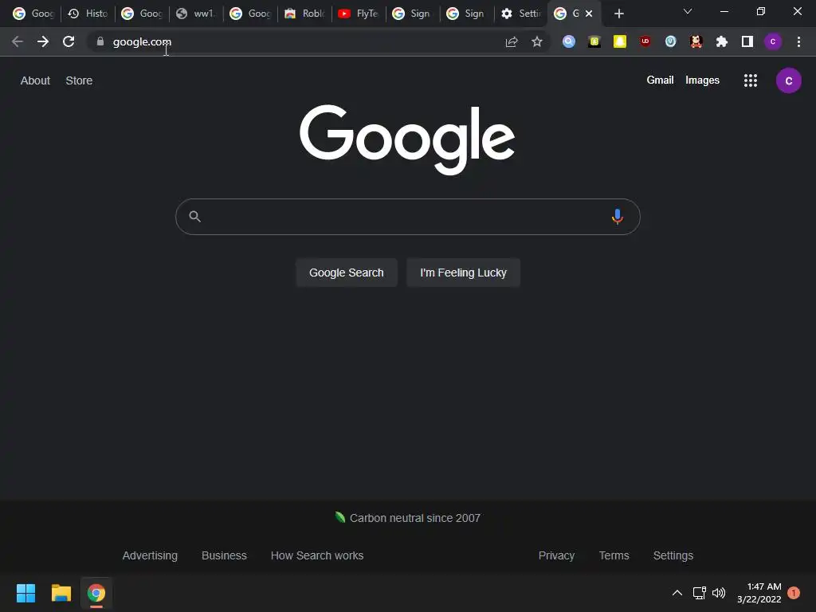816x612 pixels.
Task: Open the Chrome three-dot menu
Action: pyautogui.click(x=798, y=41)
